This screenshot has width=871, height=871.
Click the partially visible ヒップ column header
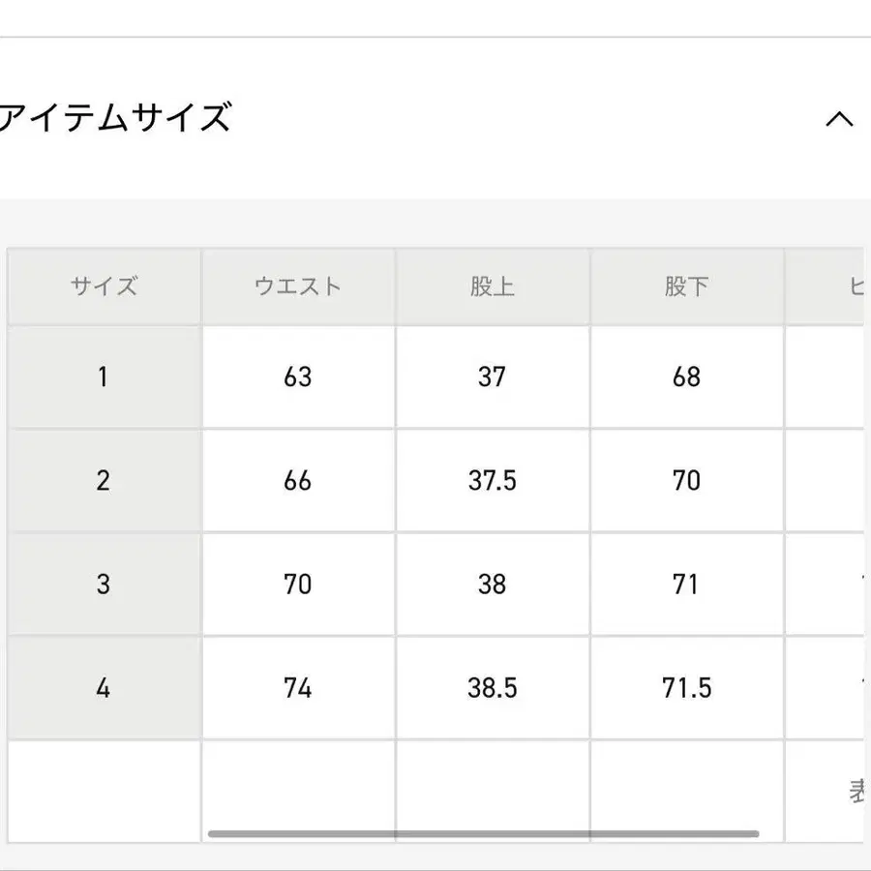[852, 285]
